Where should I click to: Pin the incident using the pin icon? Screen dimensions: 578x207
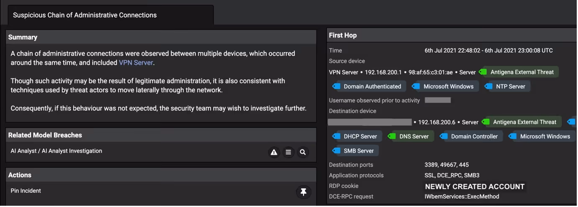pyautogui.click(x=303, y=192)
